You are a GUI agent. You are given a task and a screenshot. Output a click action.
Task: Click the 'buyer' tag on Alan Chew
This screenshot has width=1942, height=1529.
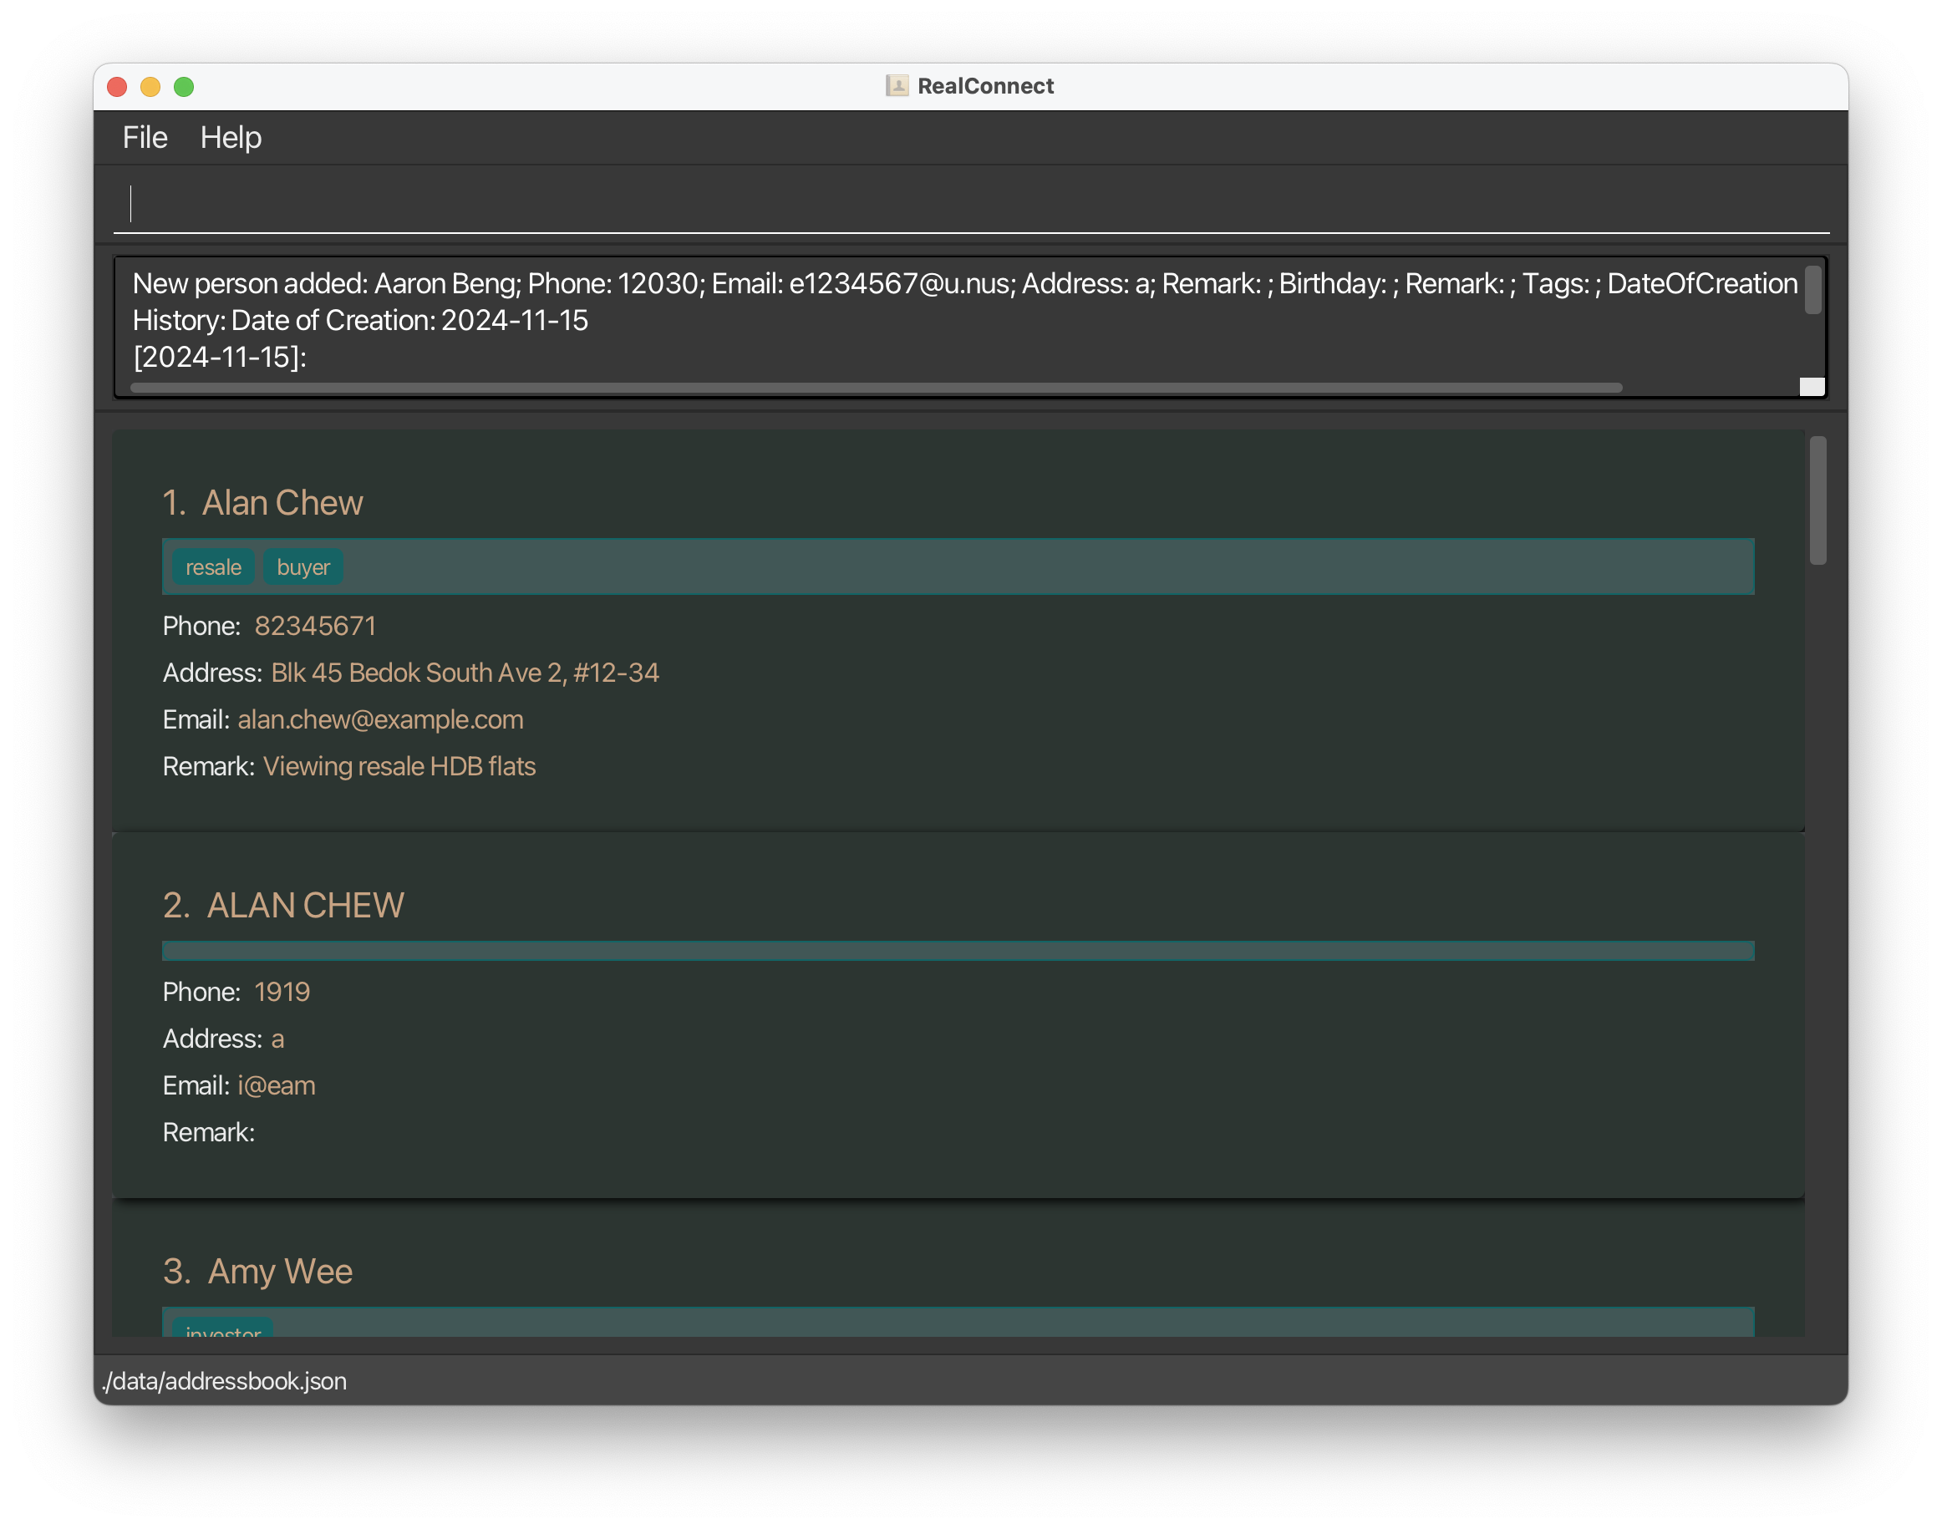tap(302, 567)
